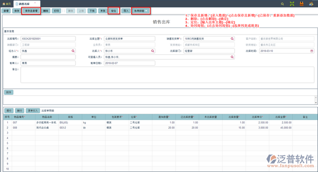This screenshot has width=318, height=172.
Task: Focus the 摘要 input field
Action: click(x=48, y=57)
